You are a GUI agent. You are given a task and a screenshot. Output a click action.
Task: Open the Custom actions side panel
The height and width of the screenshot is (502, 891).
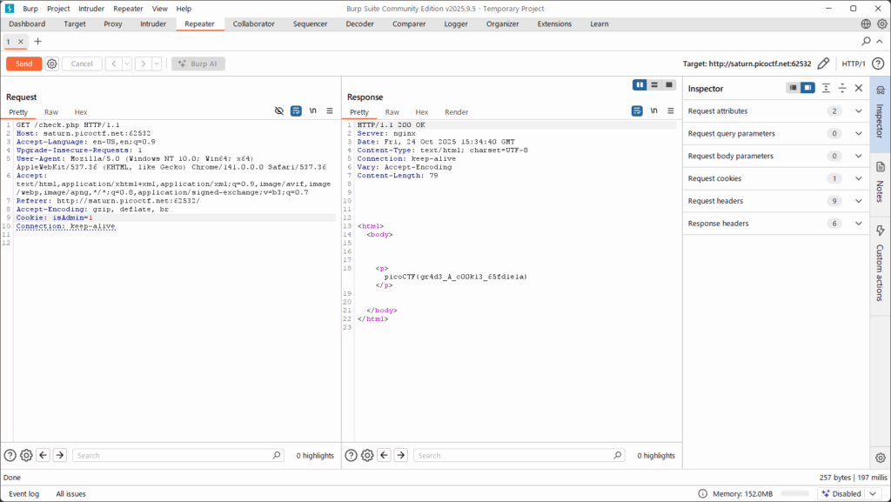880,263
